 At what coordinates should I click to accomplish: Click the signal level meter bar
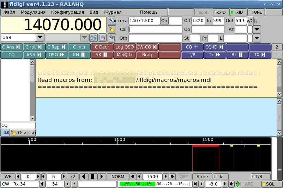pyautogui.click(x=155, y=184)
